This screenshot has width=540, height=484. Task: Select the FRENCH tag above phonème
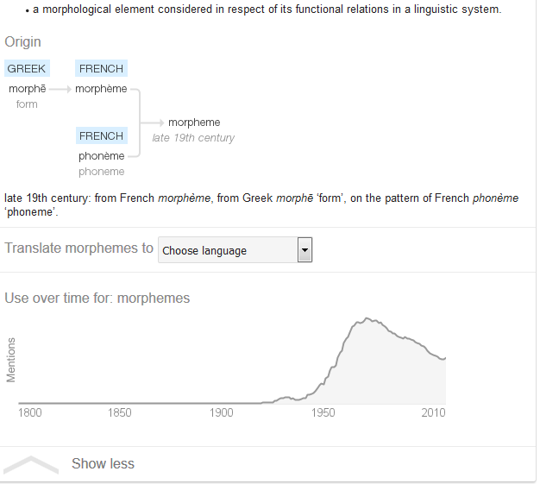(x=101, y=136)
